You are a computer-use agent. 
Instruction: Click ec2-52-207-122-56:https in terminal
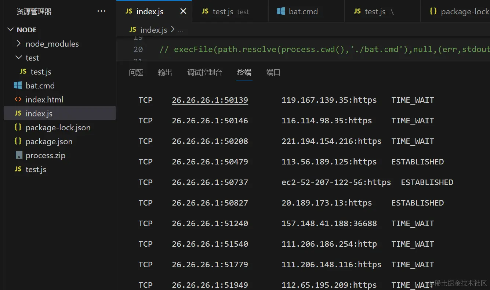tap(336, 182)
